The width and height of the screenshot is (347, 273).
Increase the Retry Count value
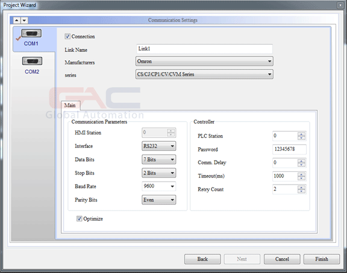(x=301, y=187)
